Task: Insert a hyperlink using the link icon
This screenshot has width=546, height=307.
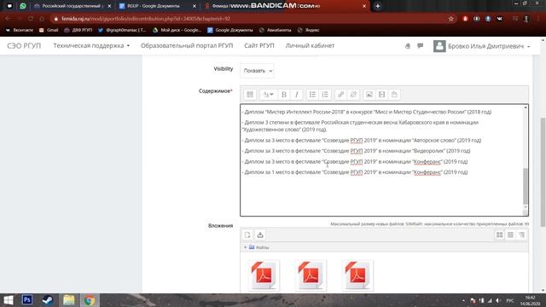Action: coord(340,95)
